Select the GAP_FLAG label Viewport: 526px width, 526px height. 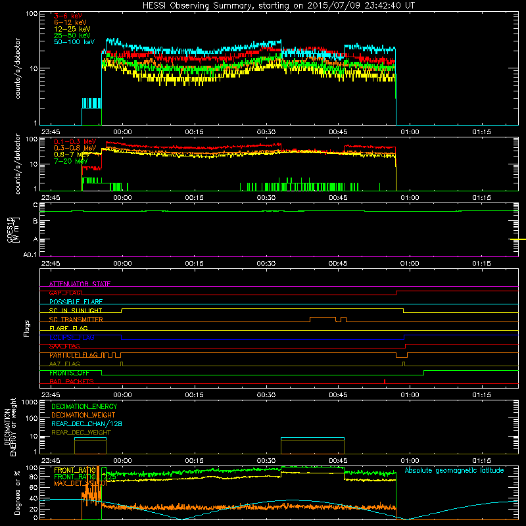[x=66, y=293]
